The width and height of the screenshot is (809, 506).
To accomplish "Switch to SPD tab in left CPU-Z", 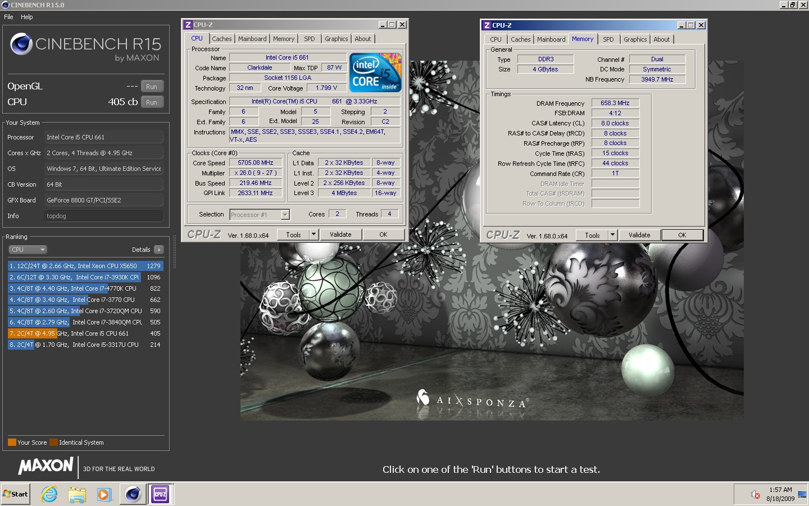I will click(310, 39).
